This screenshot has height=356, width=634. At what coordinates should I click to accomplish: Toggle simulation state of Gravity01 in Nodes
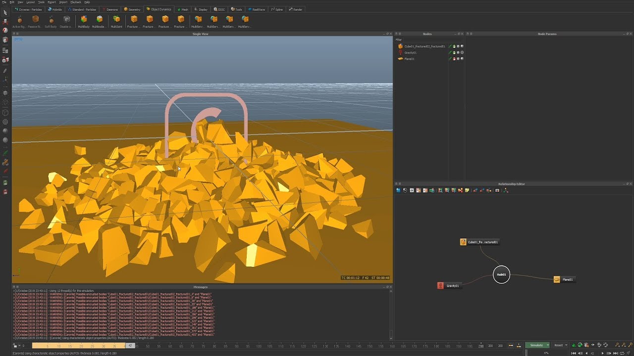[x=450, y=52]
